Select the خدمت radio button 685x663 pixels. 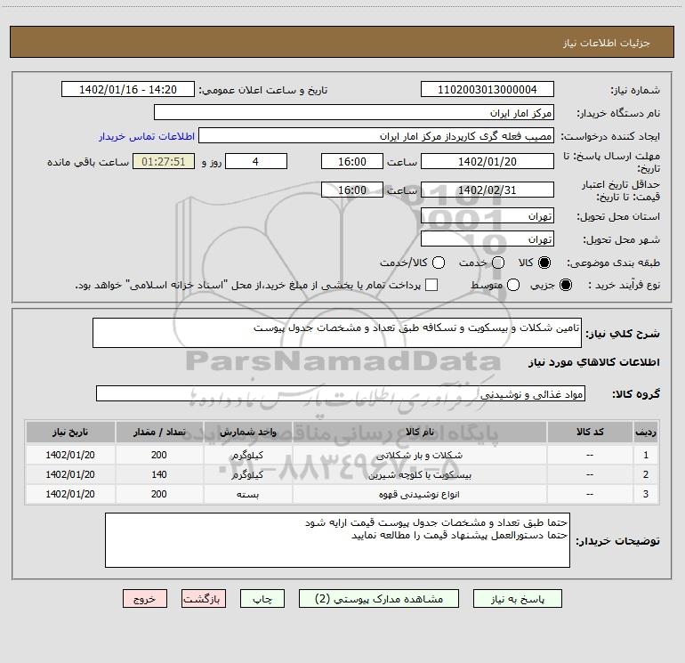[x=498, y=263]
